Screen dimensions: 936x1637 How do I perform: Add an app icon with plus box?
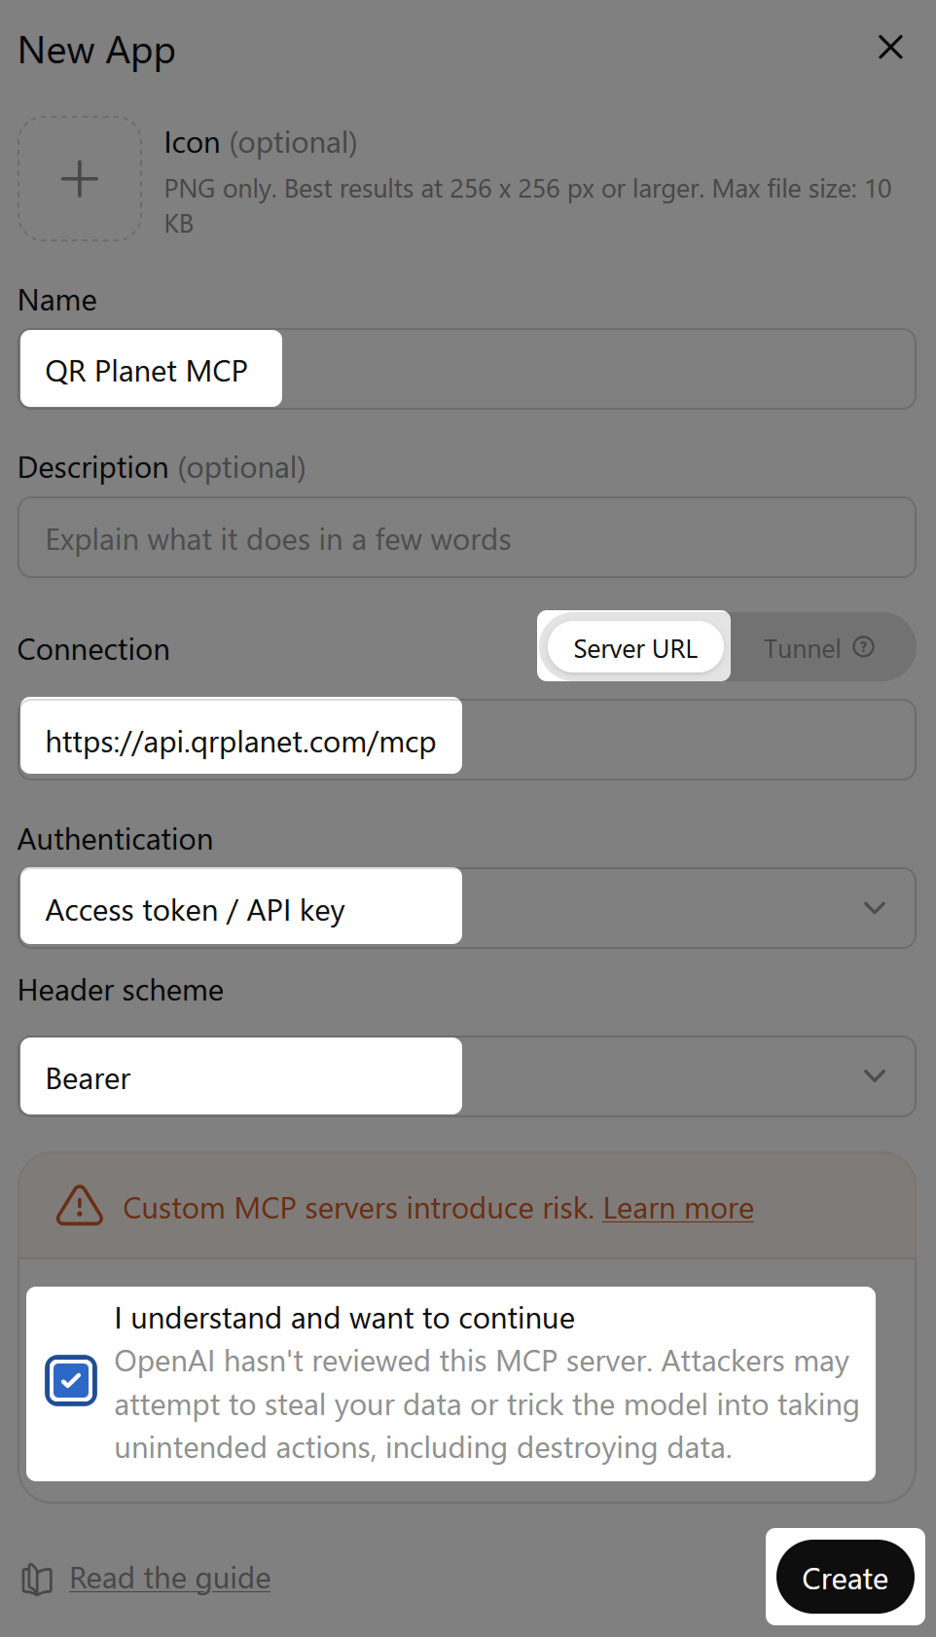tap(80, 179)
